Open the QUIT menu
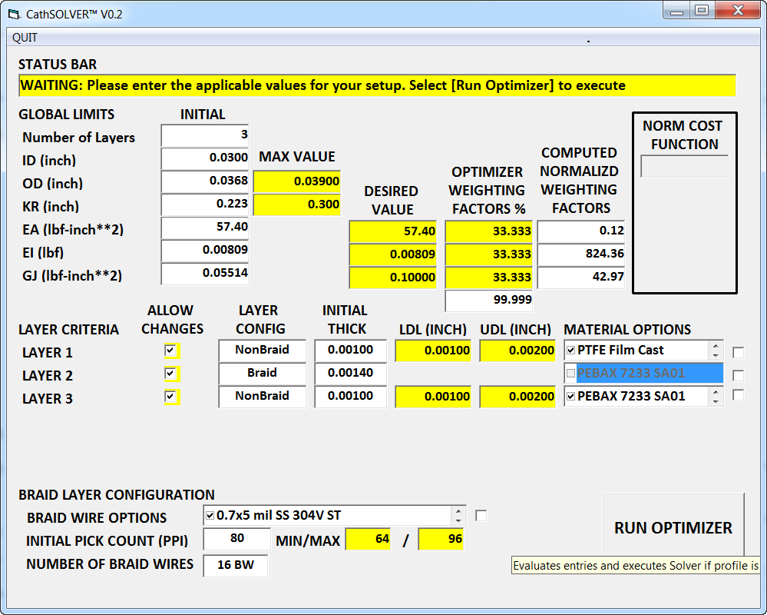This screenshot has height=615, width=767. 25,38
